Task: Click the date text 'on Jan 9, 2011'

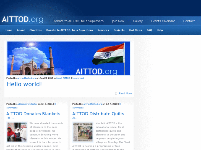Action: [45, 104]
